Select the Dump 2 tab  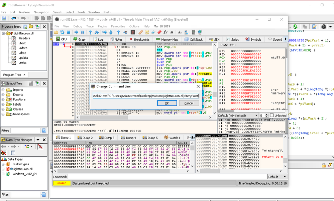click(x=85, y=138)
